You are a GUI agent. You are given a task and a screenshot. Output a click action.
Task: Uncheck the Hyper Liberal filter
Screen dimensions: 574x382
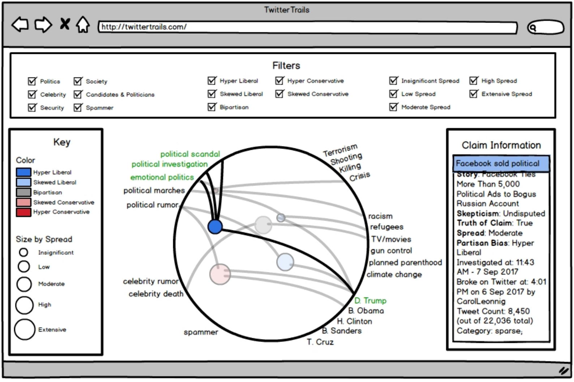coord(212,80)
